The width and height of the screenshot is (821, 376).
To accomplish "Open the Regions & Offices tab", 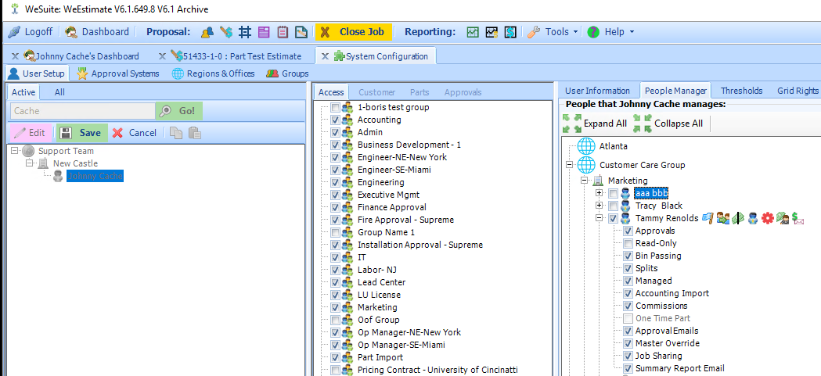I will point(213,73).
